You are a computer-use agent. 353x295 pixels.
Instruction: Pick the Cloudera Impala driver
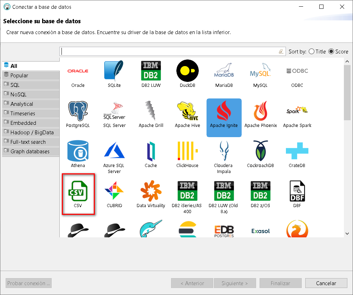(x=224, y=157)
